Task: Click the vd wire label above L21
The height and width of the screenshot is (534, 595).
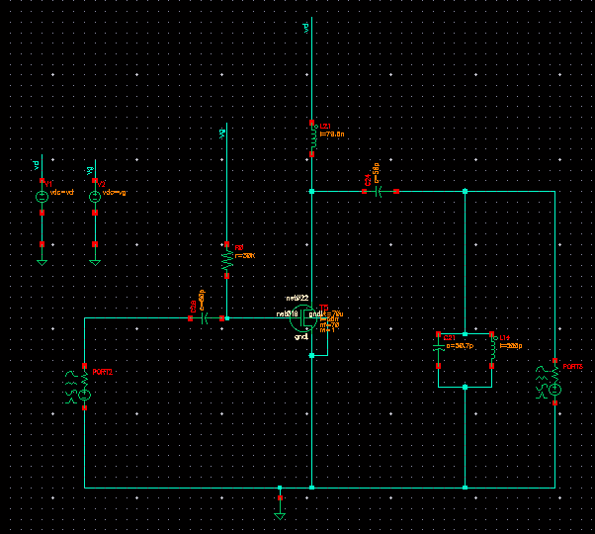Action: pyautogui.click(x=306, y=28)
